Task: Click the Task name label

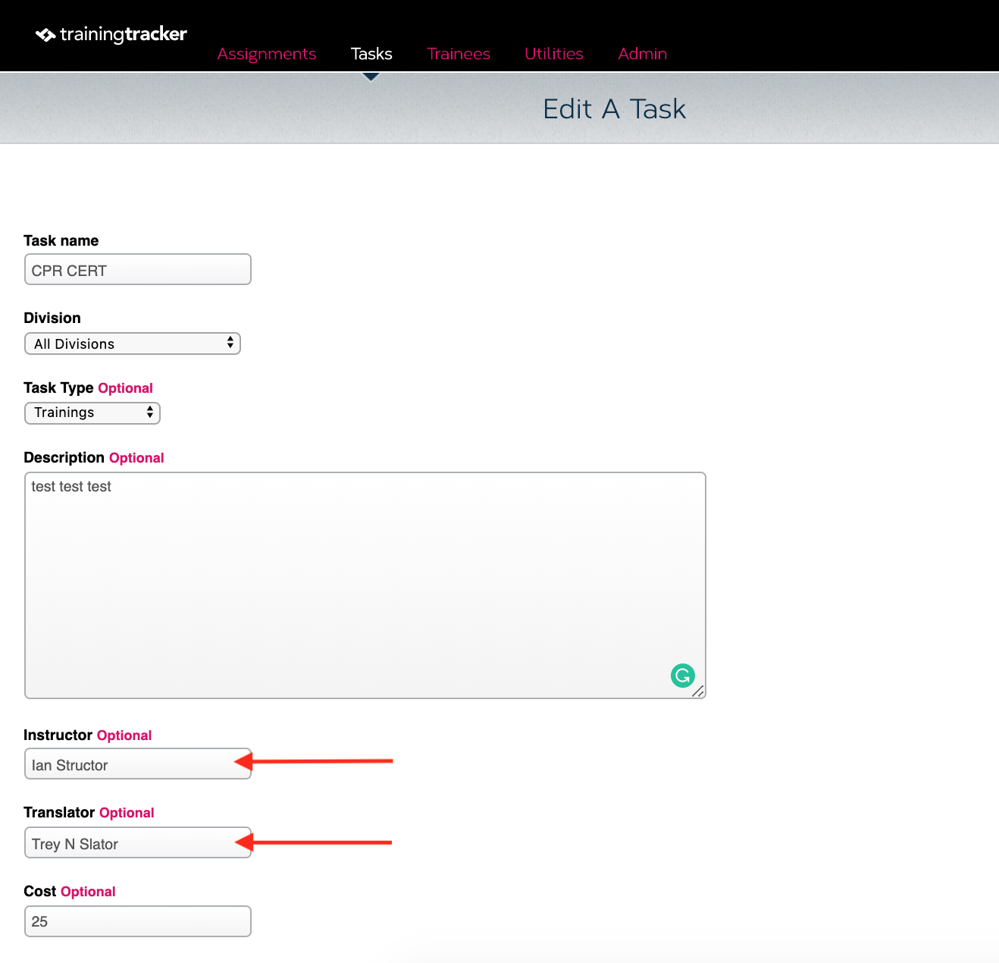Action: coord(61,240)
